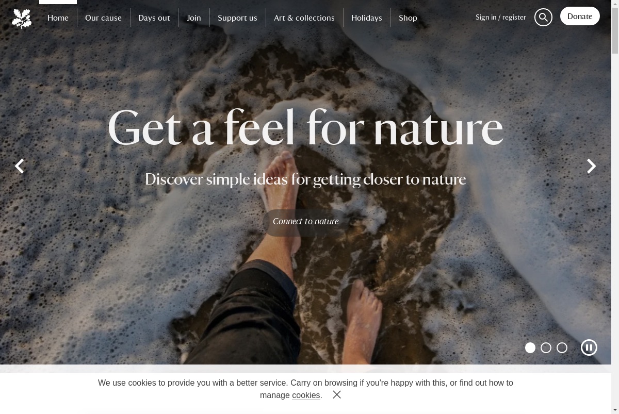The width and height of the screenshot is (619, 414).
Task: Advance to next carousel slide arrow
Action: click(x=592, y=166)
